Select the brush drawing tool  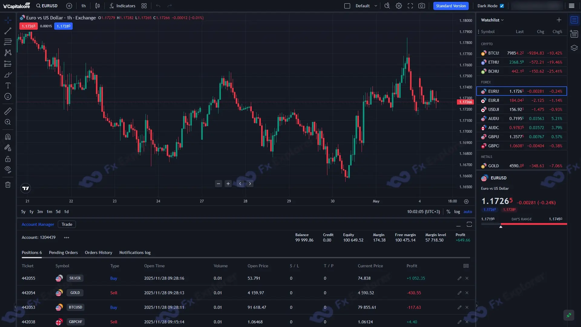(8, 75)
